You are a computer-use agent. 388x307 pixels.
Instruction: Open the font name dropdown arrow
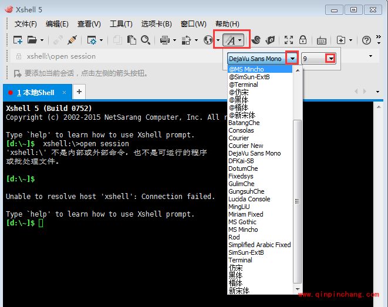click(x=292, y=59)
